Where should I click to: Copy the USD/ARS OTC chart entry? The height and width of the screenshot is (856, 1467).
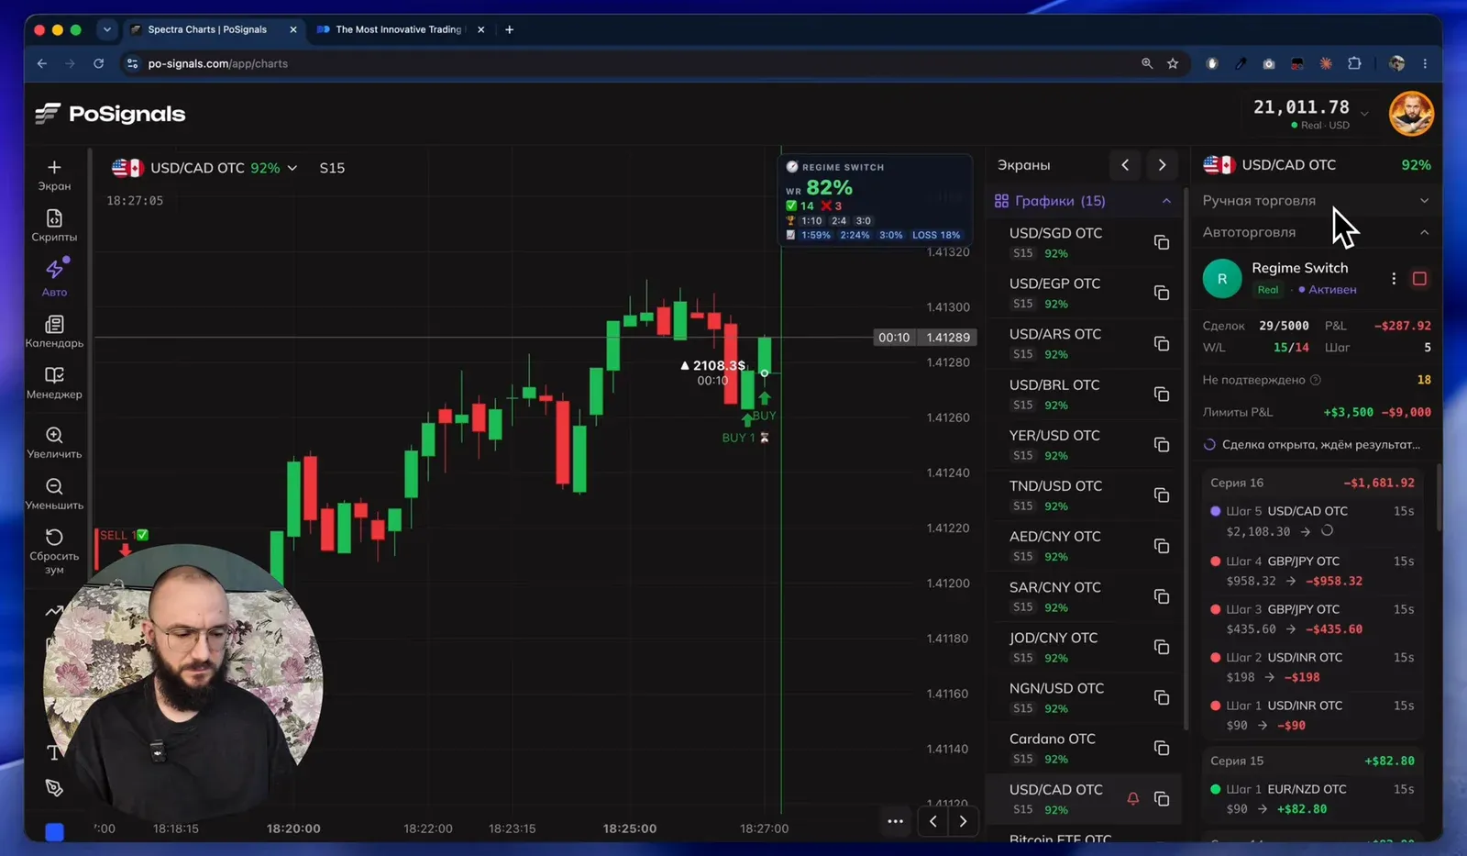click(x=1162, y=343)
